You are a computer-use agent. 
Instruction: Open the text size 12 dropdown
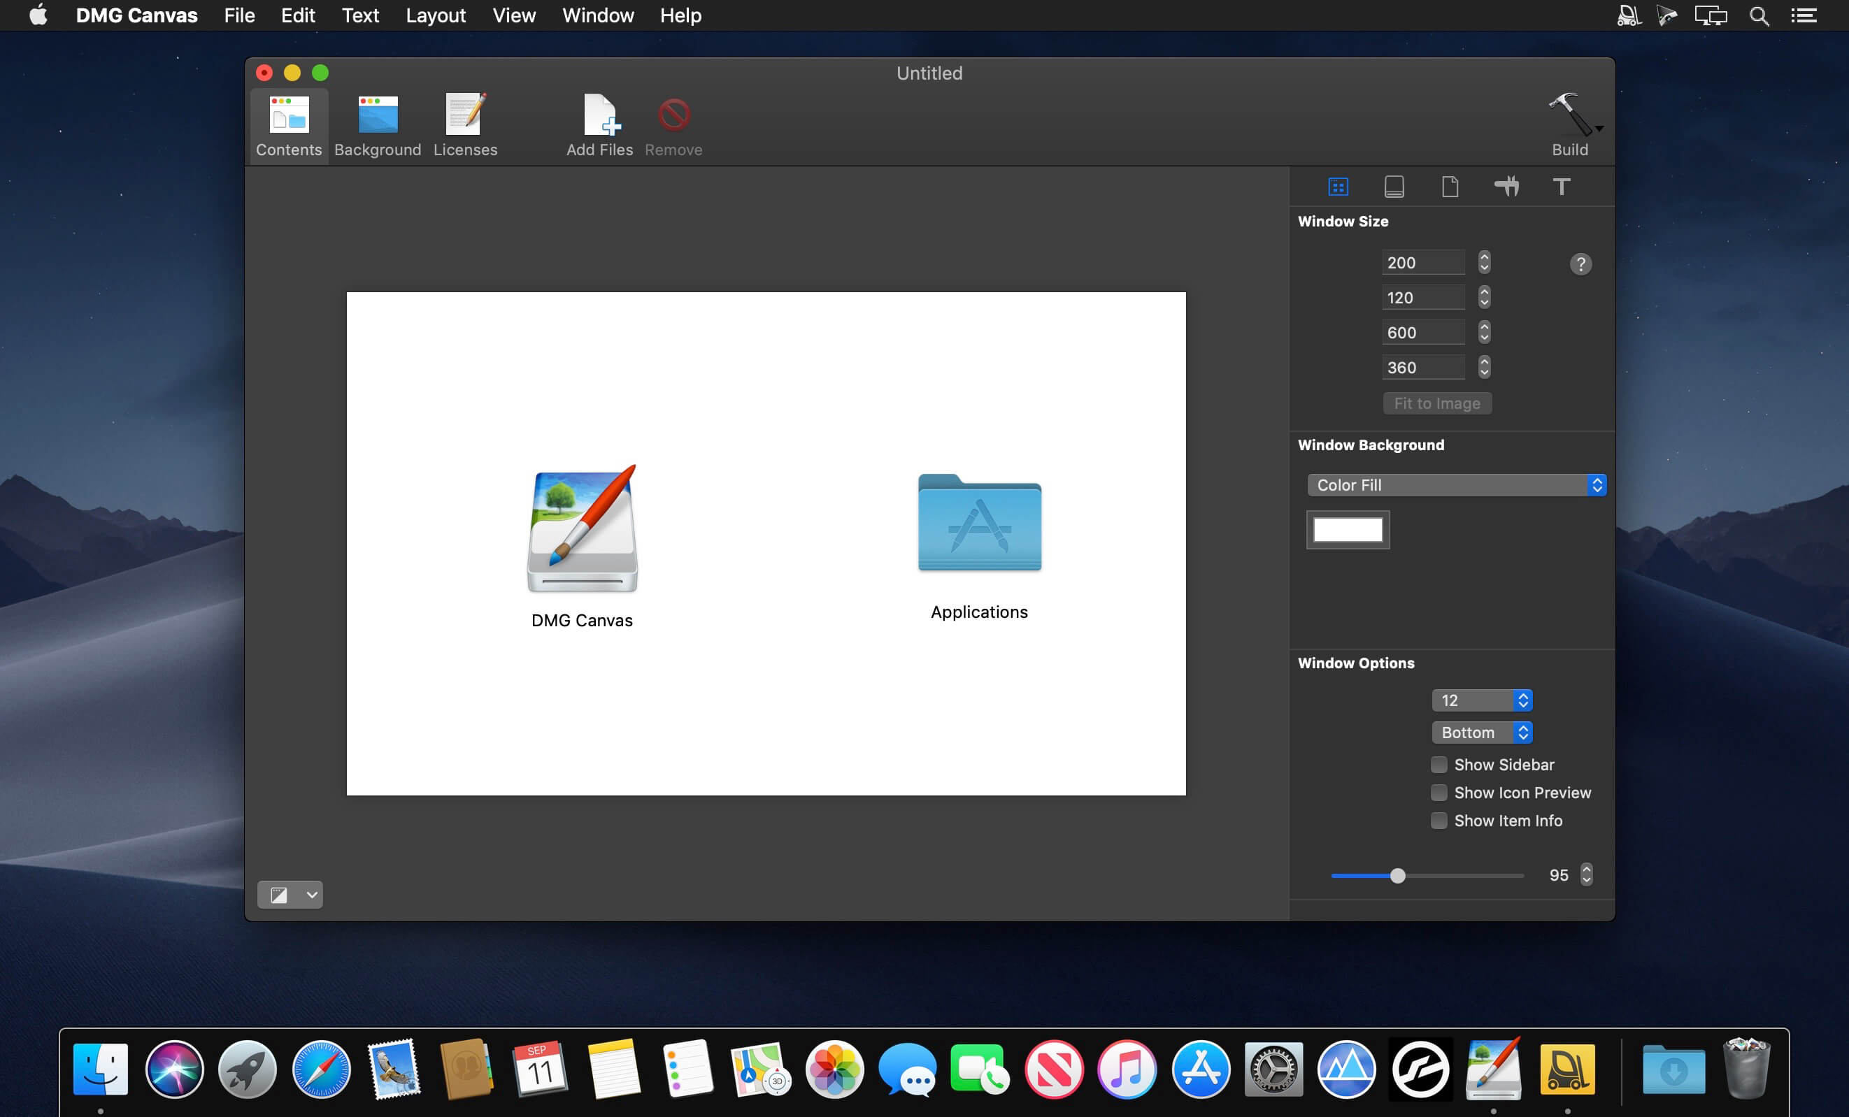(1481, 700)
